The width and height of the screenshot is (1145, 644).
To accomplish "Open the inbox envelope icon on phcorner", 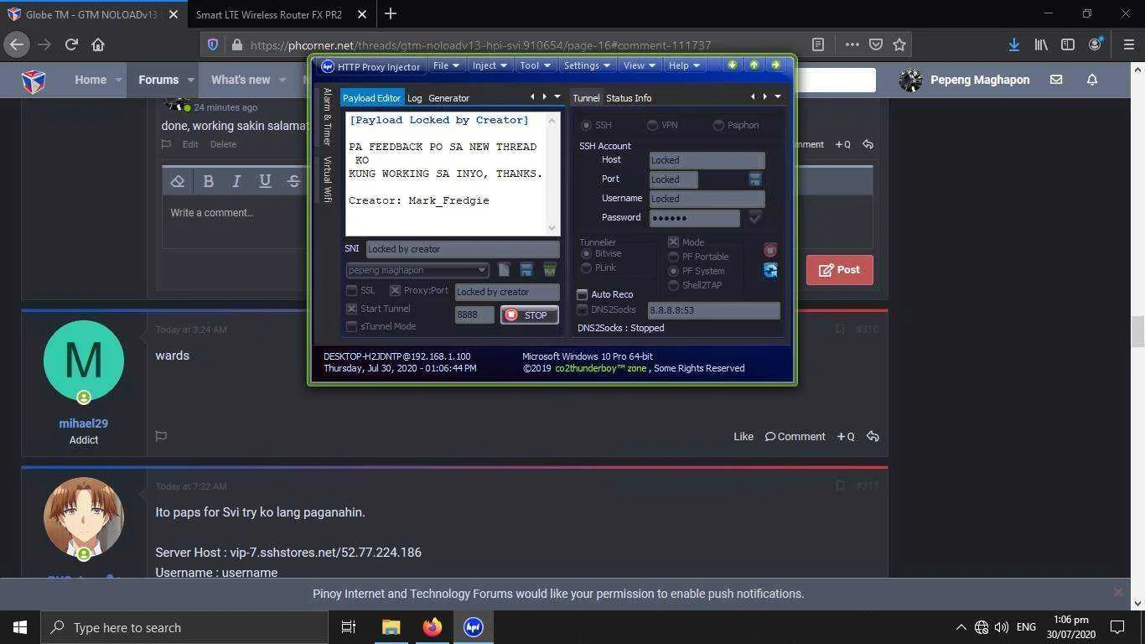I will (1056, 80).
